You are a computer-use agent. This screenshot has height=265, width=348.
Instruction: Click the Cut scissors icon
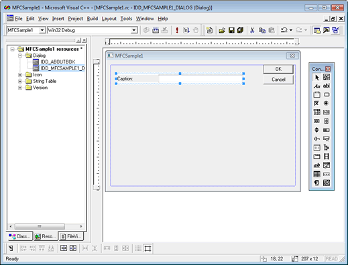click(x=252, y=30)
